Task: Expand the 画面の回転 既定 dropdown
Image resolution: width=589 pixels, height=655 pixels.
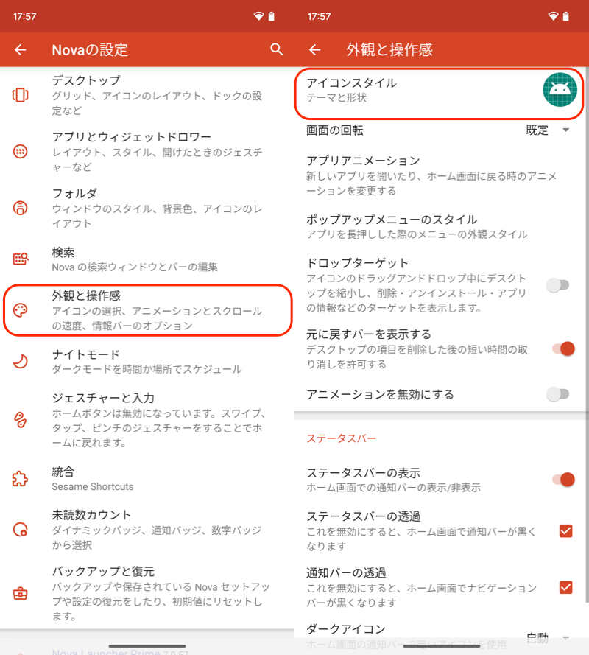Action: [x=548, y=130]
